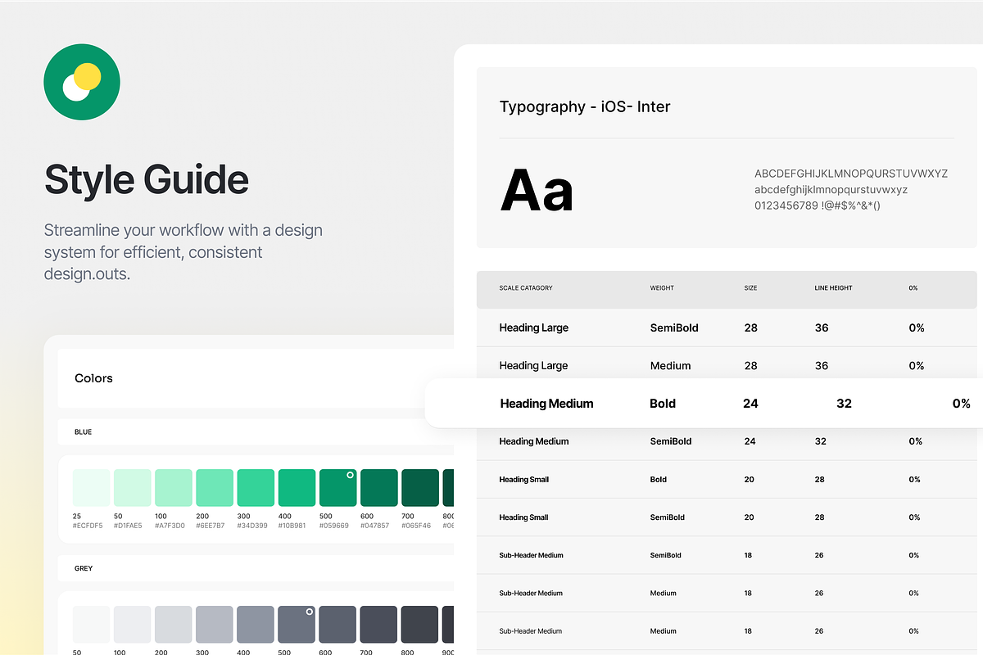This screenshot has width=983, height=655.
Task: Select the grey 600 swatch
Action: tap(337, 625)
